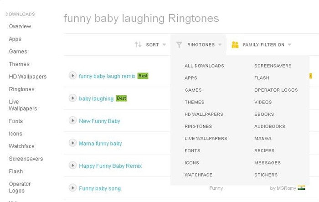The height and width of the screenshot is (202, 319).
Task: Choose Screensavers from the filter menu
Action: pyautogui.click(x=273, y=66)
